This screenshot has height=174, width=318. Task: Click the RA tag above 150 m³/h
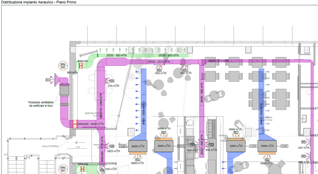click(112, 81)
